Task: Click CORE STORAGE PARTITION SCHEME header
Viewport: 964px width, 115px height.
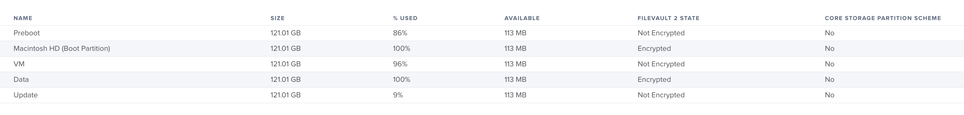Action: [x=882, y=18]
